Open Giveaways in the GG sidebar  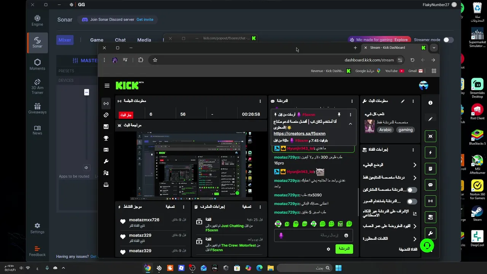(x=37, y=108)
